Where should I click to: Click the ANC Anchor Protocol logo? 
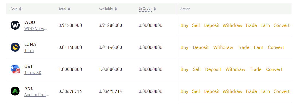click(15, 91)
